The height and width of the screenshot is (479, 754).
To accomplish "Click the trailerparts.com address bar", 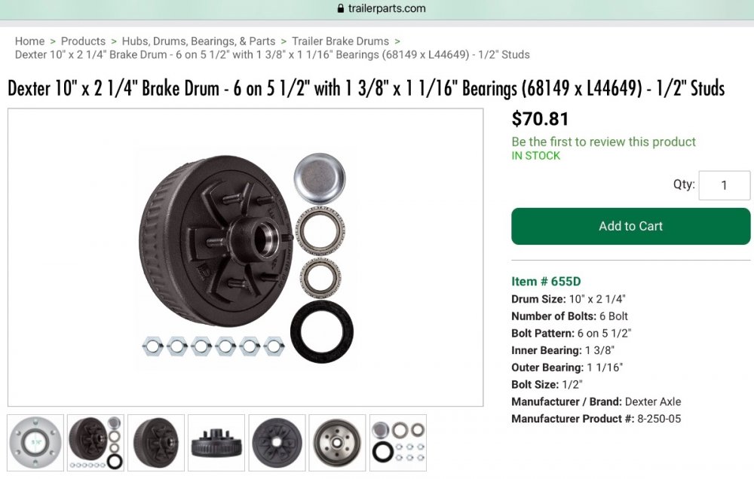I will [x=382, y=8].
